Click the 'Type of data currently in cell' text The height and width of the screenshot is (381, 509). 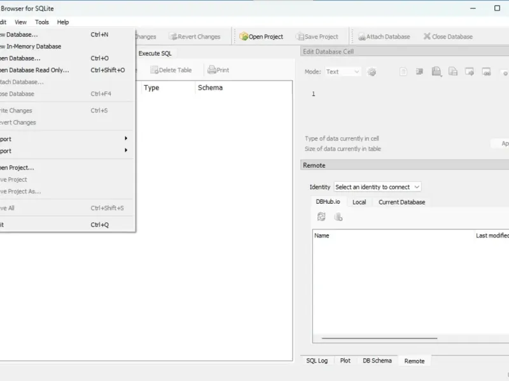tap(342, 138)
